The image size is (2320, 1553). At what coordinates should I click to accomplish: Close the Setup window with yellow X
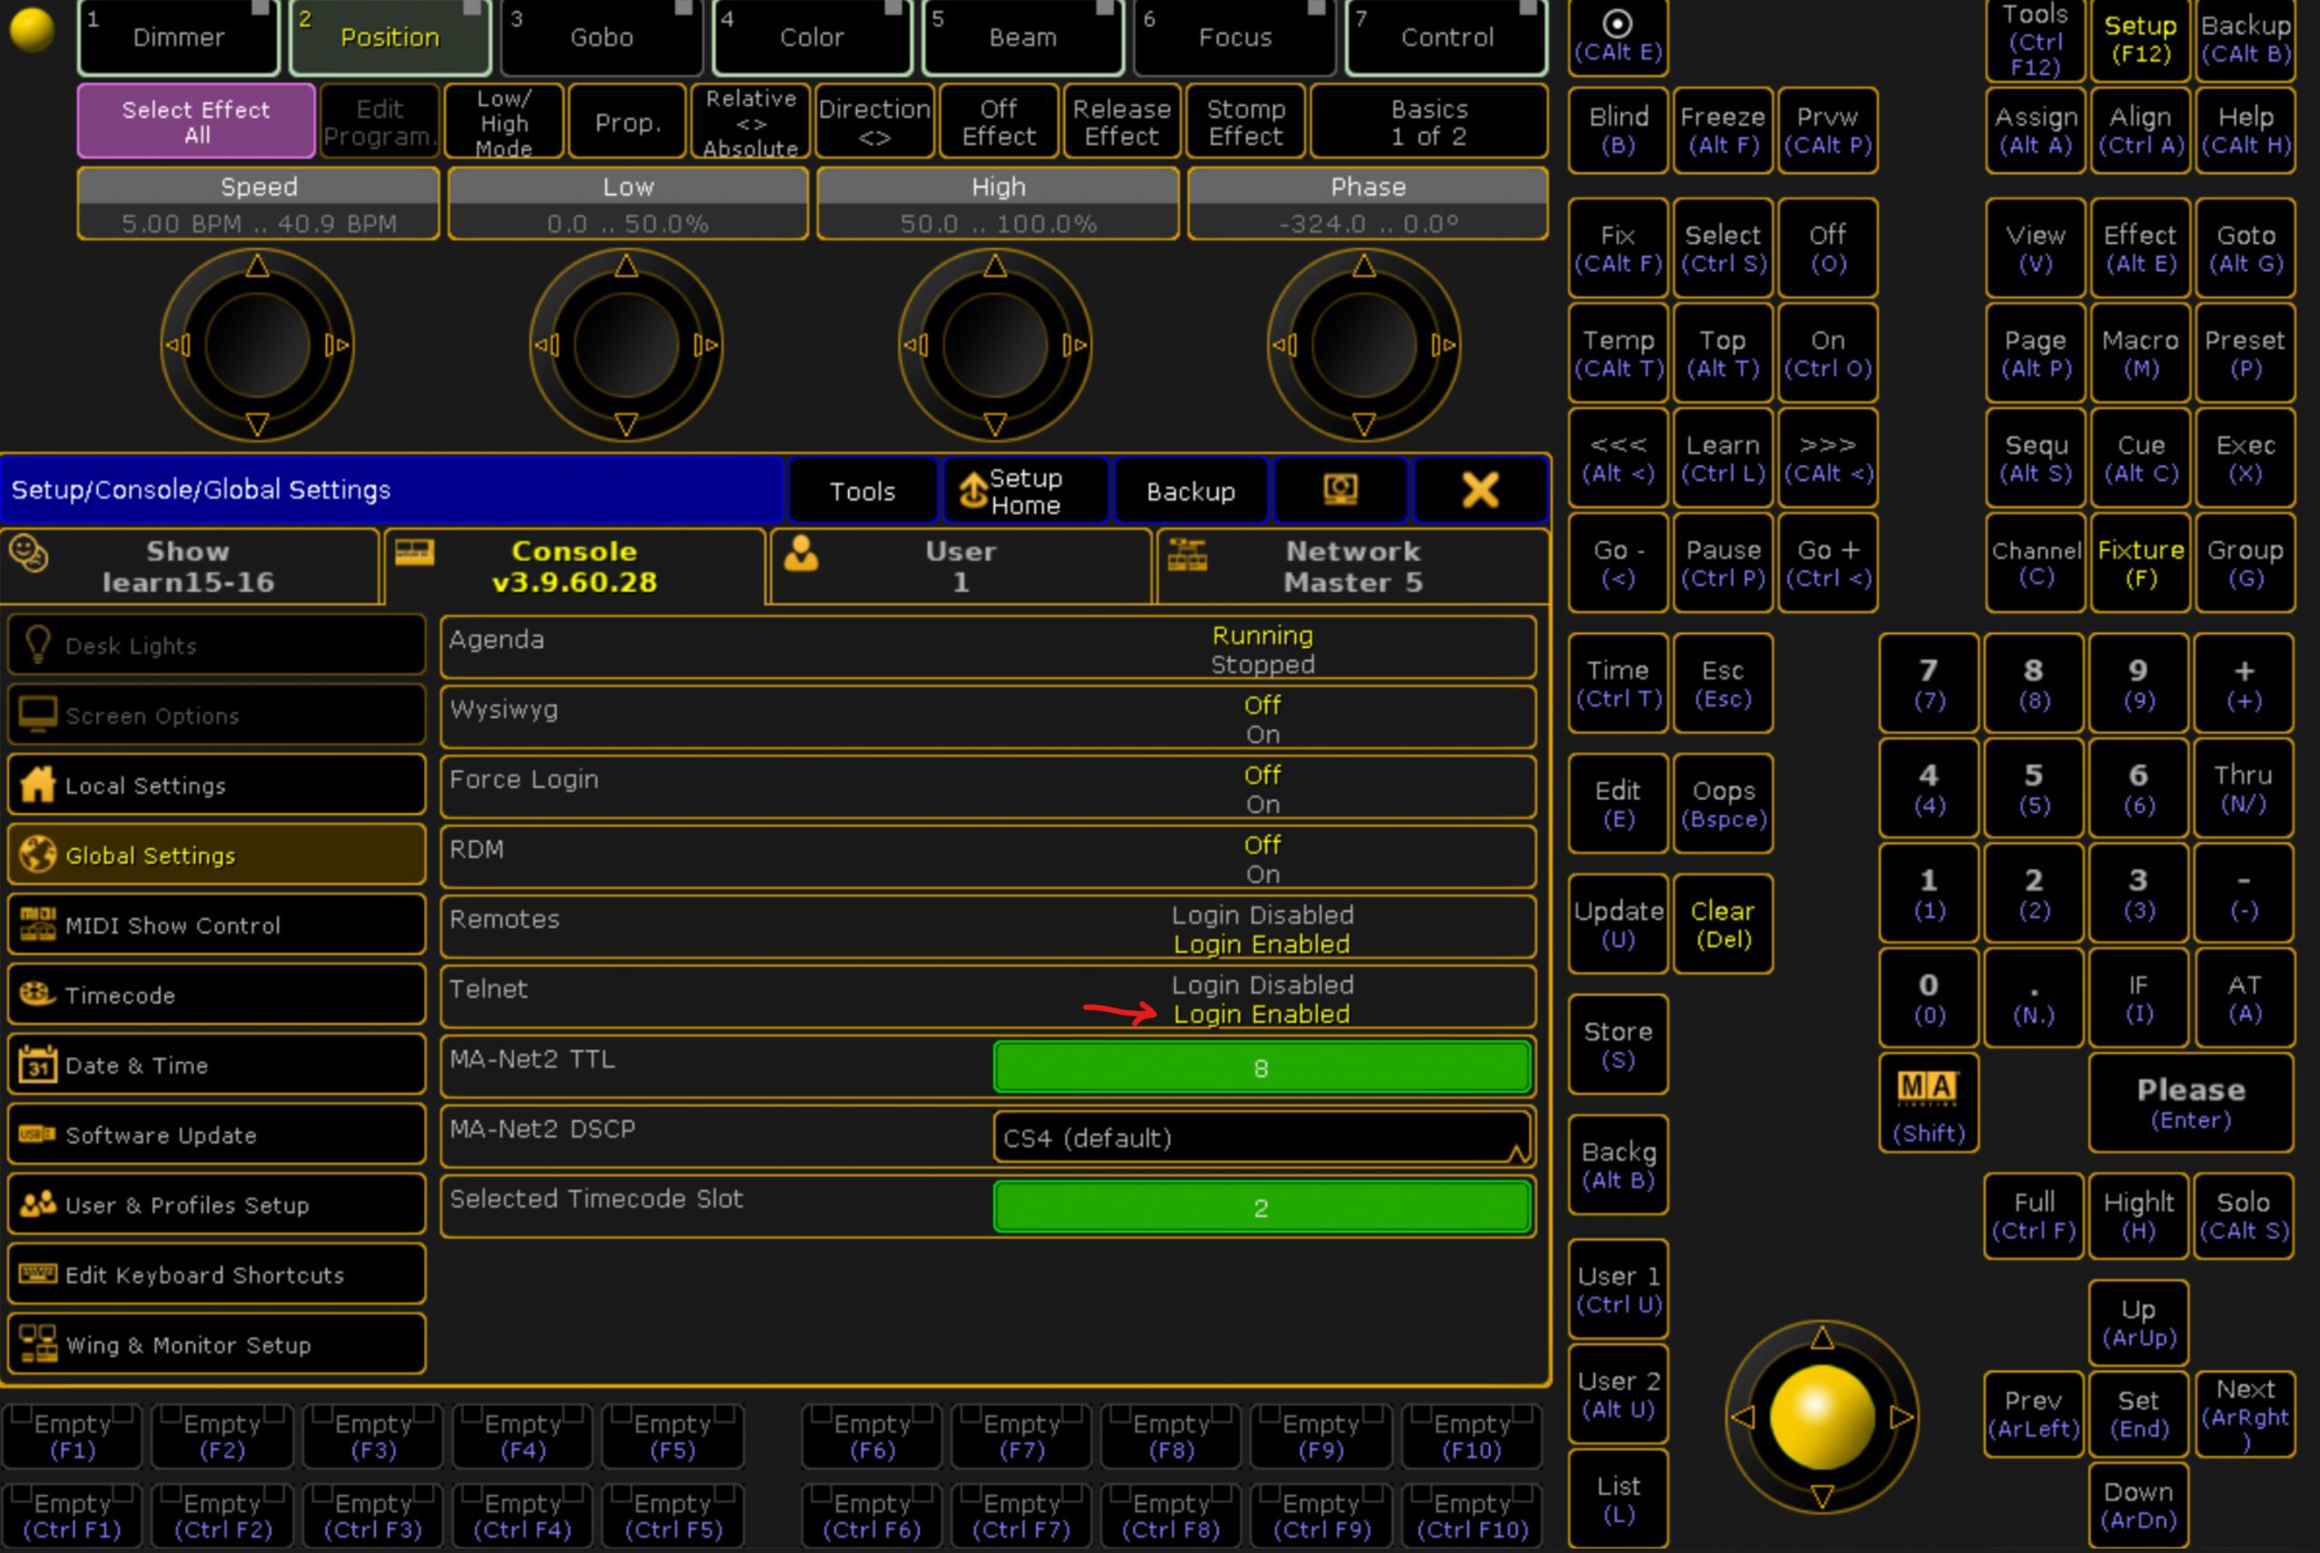pyautogui.click(x=1480, y=489)
